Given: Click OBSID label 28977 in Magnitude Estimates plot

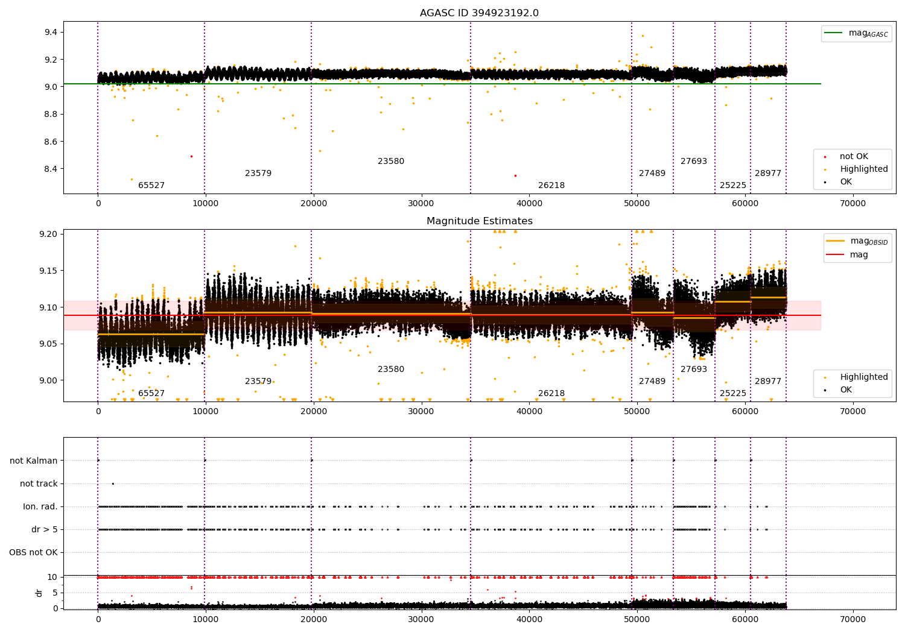Looking at the screenshot, I should [x=768, y=382].
